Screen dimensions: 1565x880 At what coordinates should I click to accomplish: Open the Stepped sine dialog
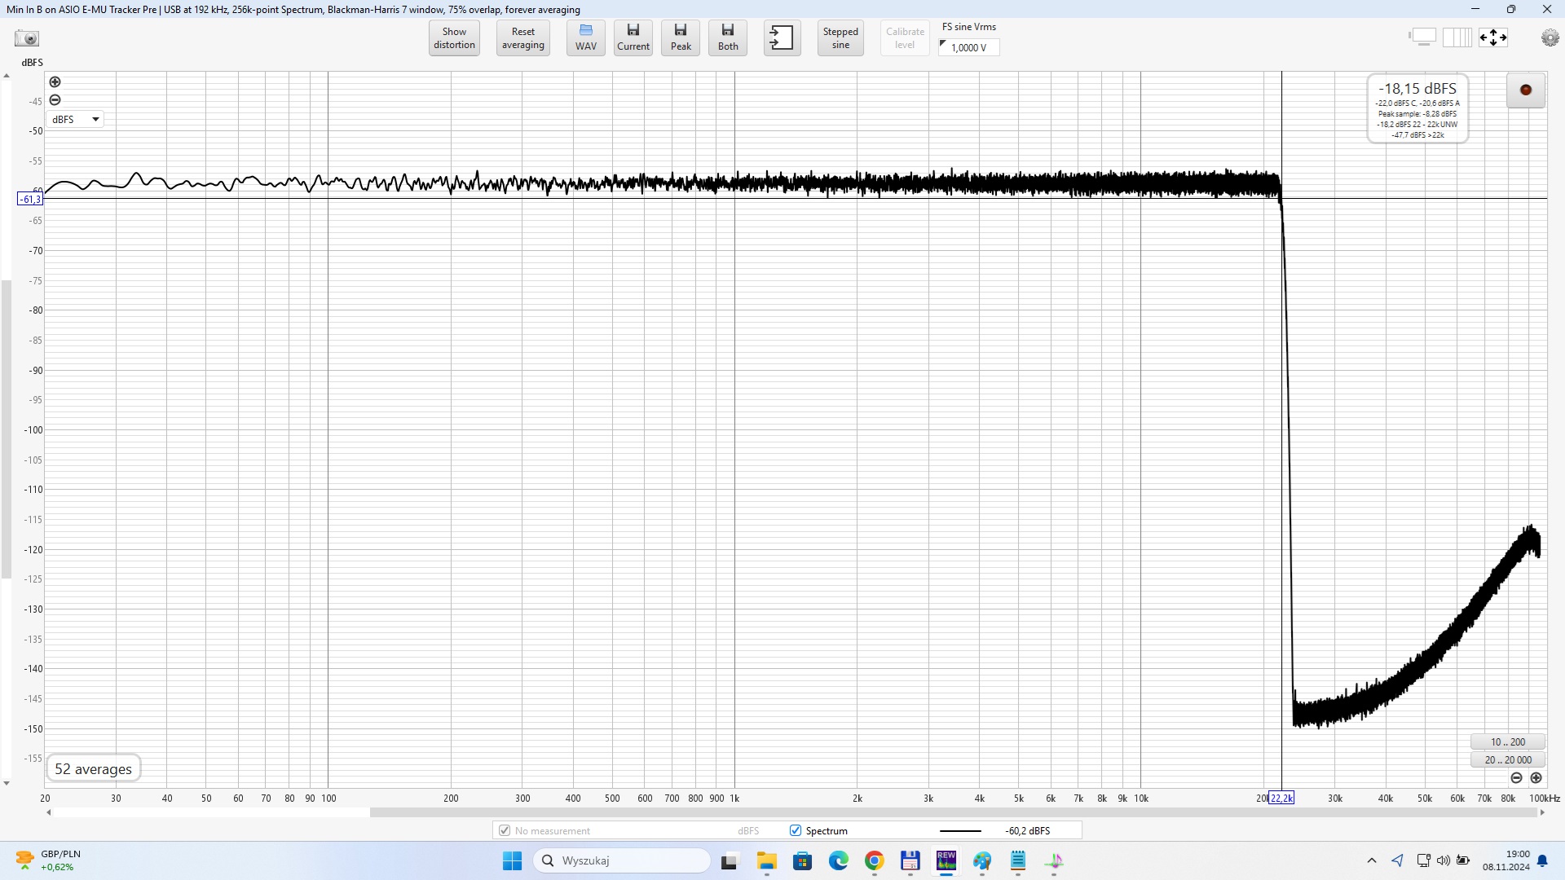[x=840, y=38]
